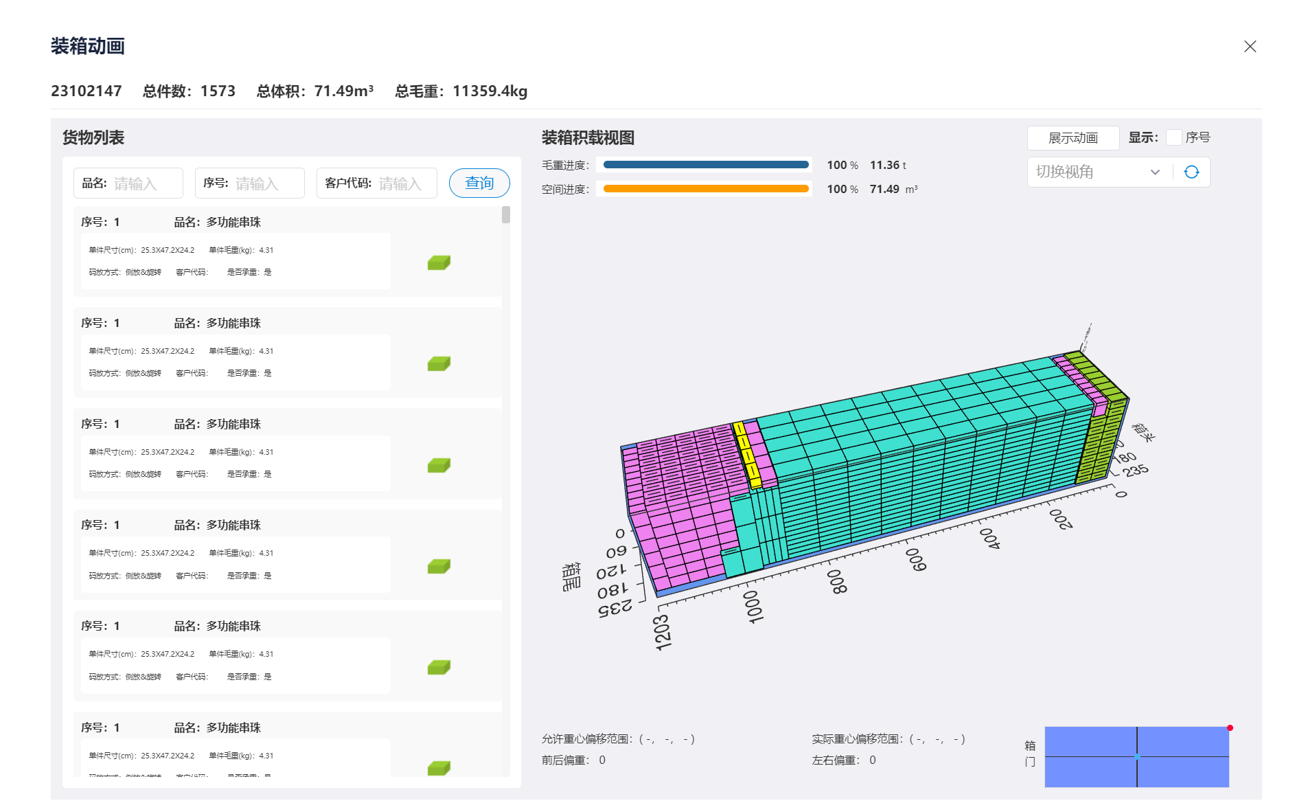Click the 左右偏重: 0 text
The width and height of the screenshot is (1306, 812).
click(844, 760)
